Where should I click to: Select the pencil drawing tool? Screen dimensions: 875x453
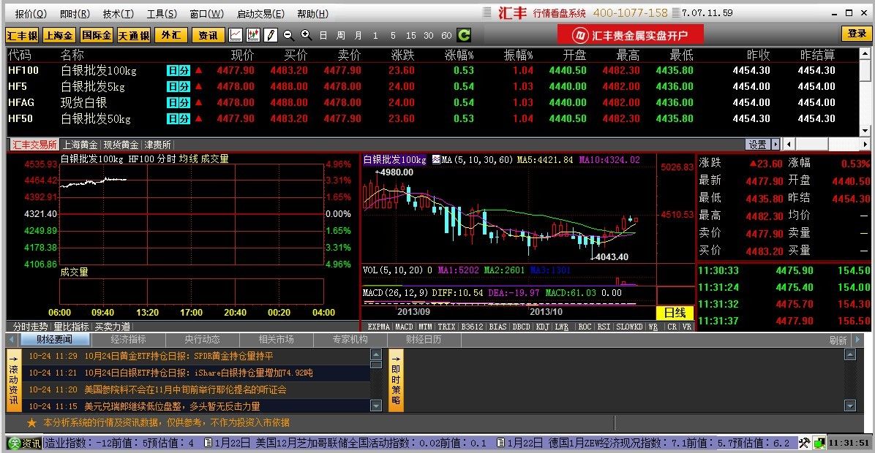click(270, 35)
